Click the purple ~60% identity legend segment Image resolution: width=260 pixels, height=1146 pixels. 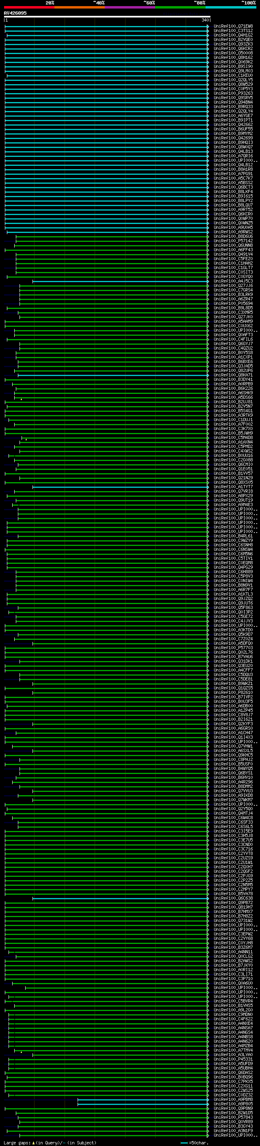130,7
